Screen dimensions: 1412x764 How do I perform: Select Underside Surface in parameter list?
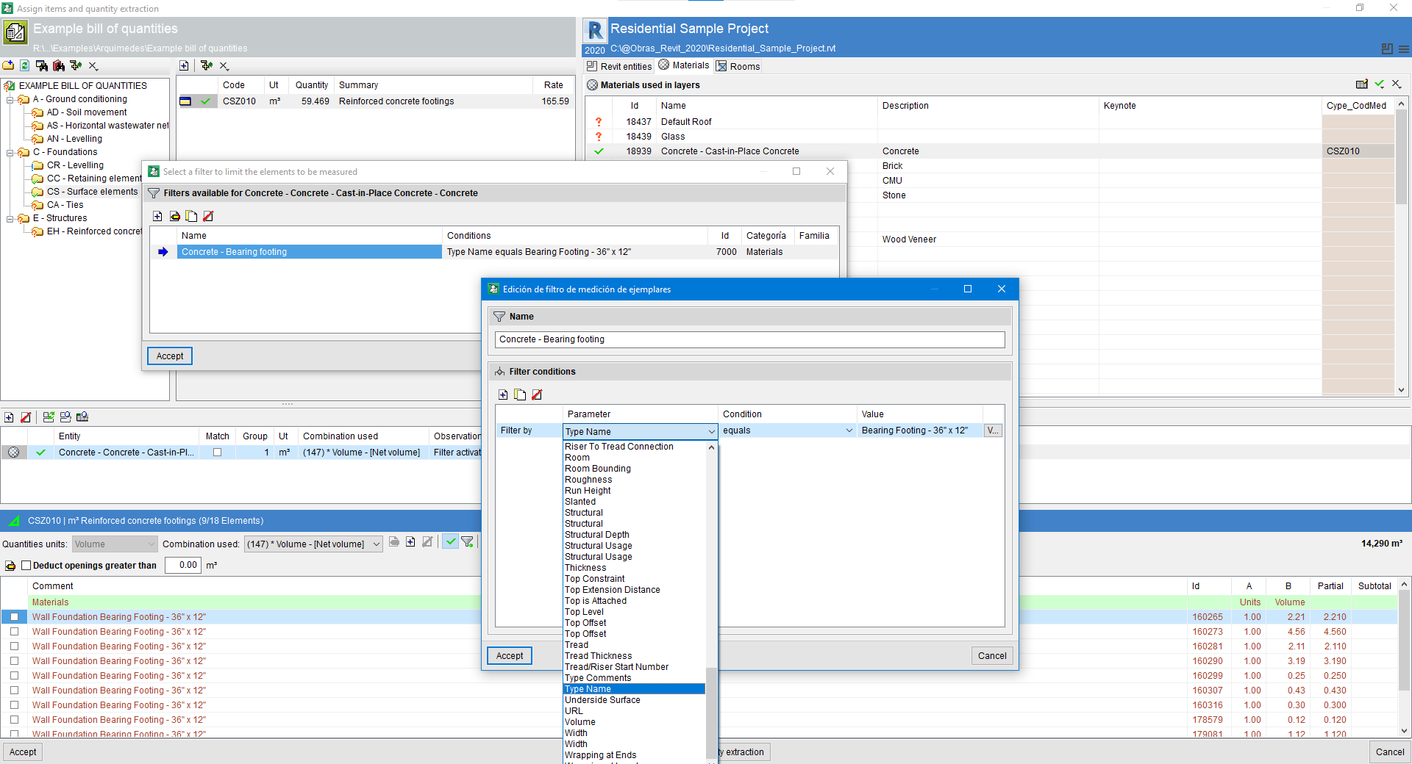(602, 700)
